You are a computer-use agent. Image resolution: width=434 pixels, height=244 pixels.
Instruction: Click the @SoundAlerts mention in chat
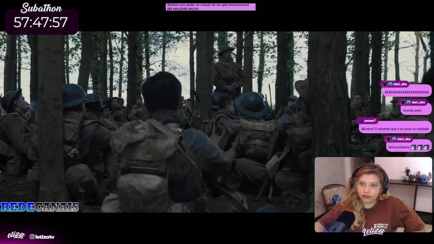(x=399, y=147)
